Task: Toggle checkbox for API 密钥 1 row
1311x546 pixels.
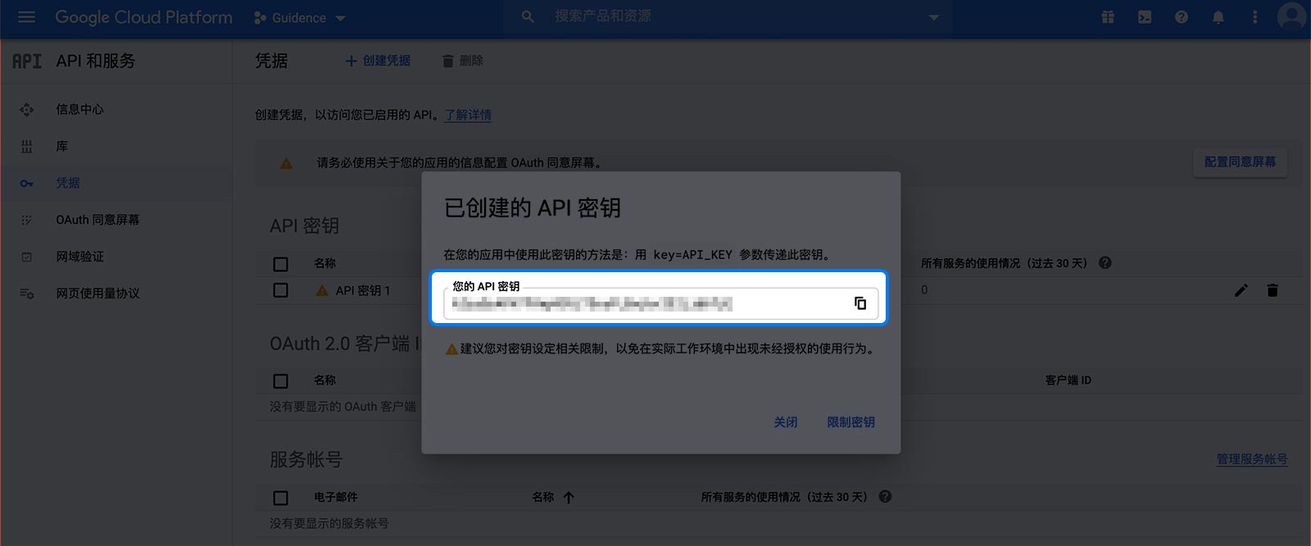Action: [x=280, y=290]
